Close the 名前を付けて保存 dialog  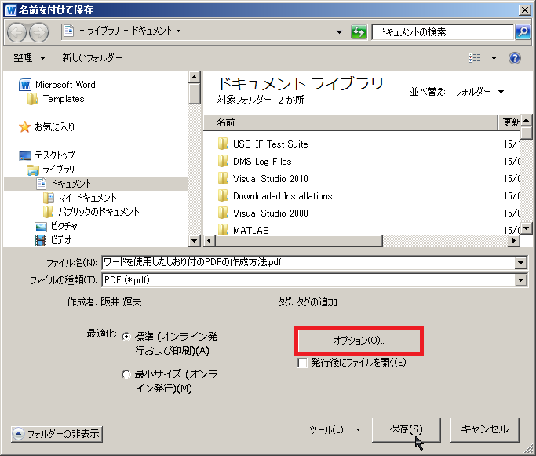[x=524, y=10]
